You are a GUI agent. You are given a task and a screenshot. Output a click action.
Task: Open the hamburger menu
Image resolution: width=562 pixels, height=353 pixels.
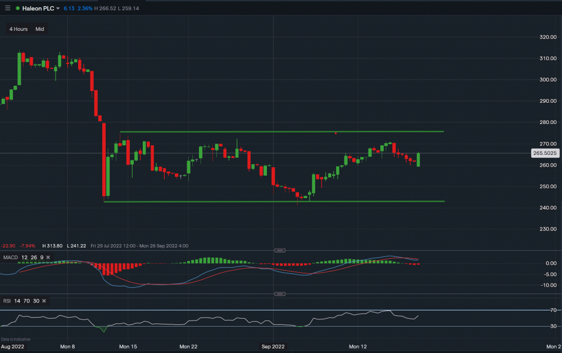point(7,8)
